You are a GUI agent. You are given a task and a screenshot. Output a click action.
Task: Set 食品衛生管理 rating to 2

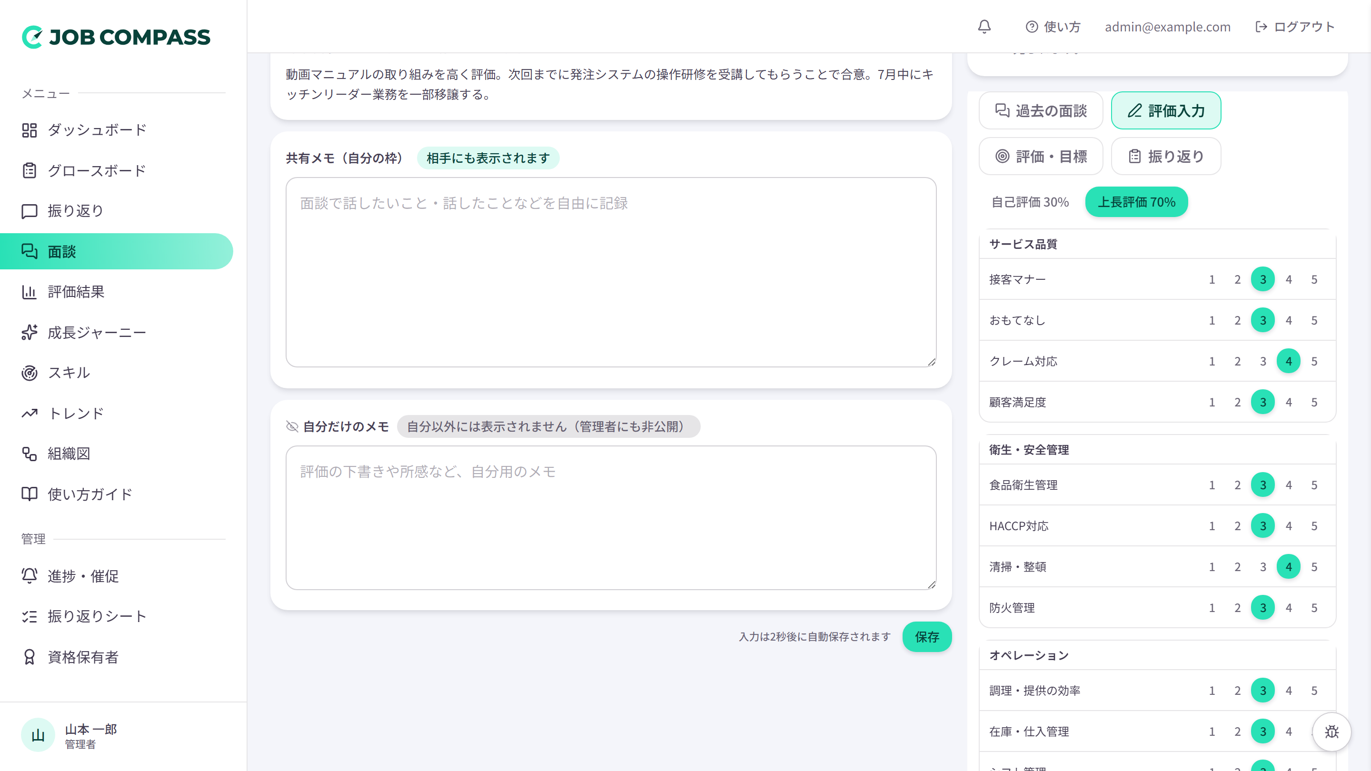[1237, 485]
